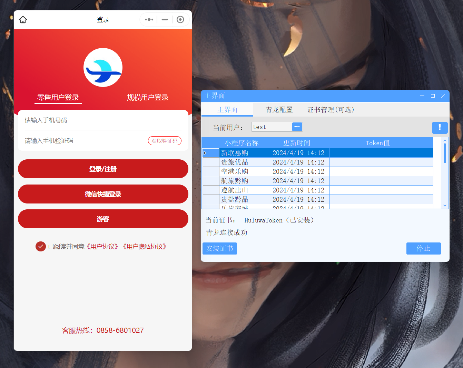Select the 空港乐购 row

click(x=318, y=171)
